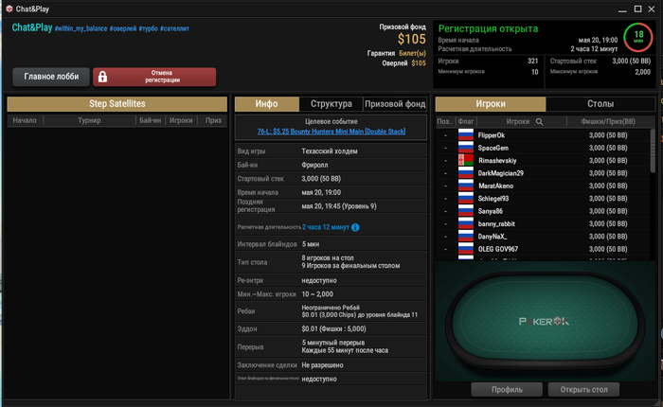Click the Chat&Play app logo icon
Screen dimensions: 663x407
pyautogui.click(x=9, y=9)
